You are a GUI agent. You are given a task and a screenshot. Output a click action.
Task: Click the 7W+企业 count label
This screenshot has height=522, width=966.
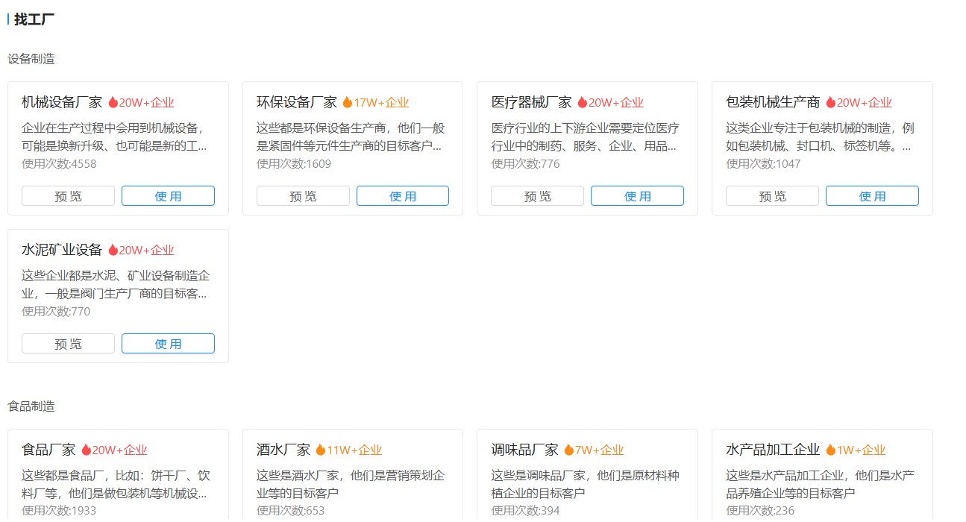599,450
